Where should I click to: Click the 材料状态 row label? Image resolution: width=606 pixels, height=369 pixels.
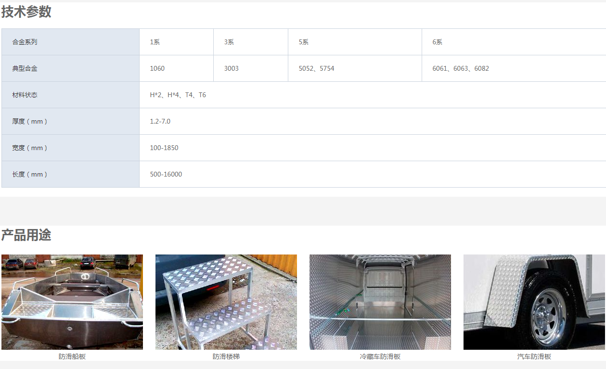click(25, 95)
